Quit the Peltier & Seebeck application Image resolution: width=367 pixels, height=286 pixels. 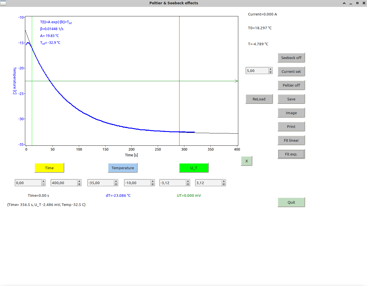click(291, 202)
